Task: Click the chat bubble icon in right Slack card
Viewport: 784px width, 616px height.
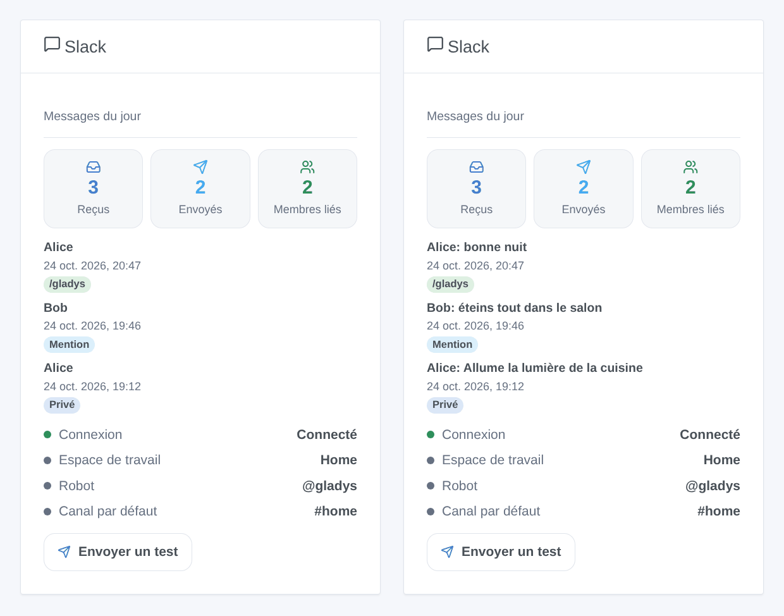Action: point(435,44)
